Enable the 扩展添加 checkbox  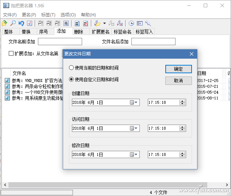[11, 54]
